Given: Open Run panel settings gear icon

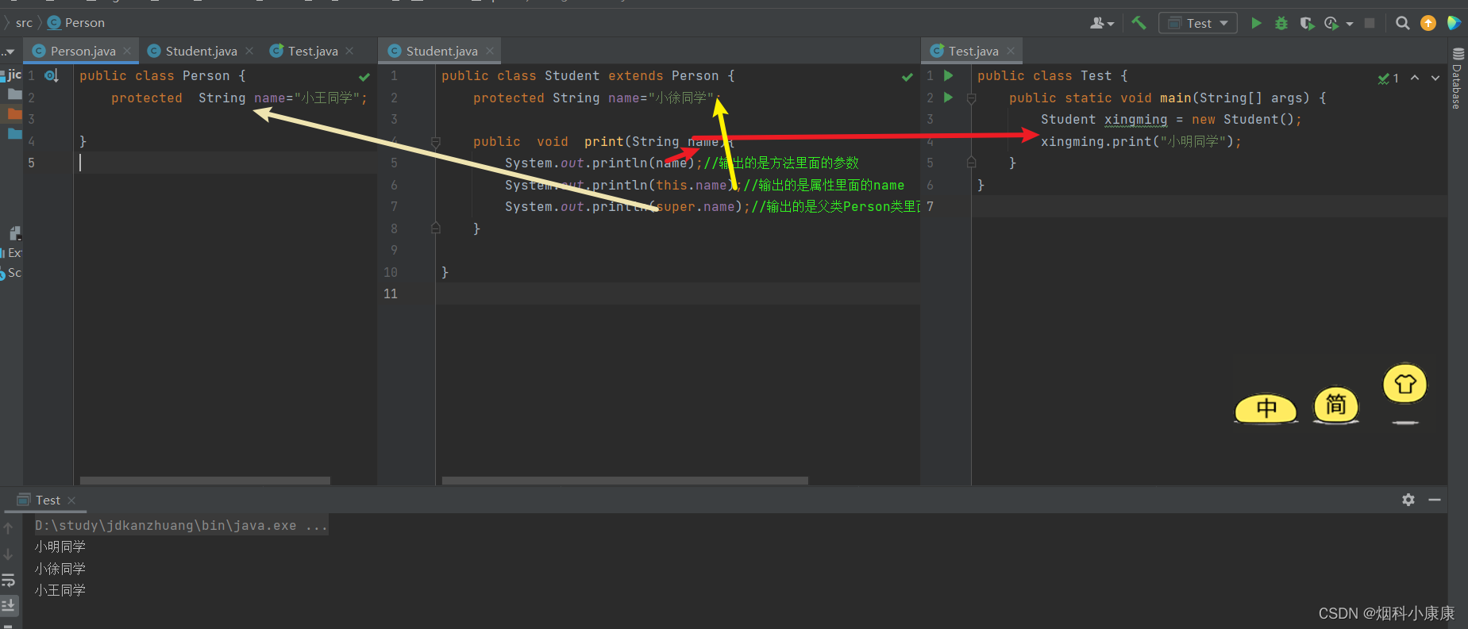Looking at the screenshot, I should click(1408, 500).
